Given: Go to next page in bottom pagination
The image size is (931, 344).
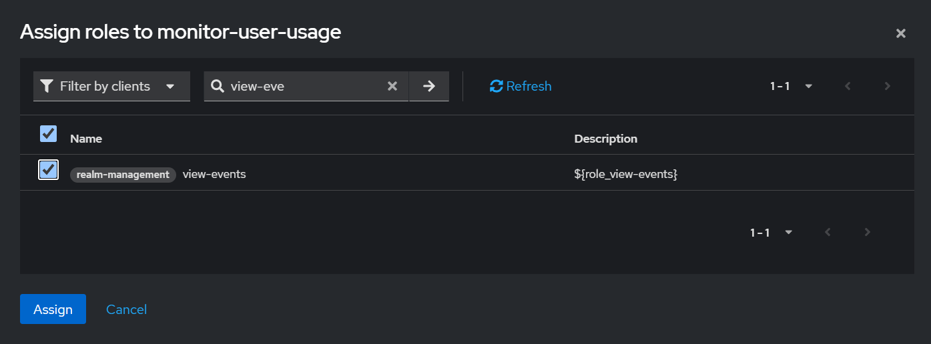Looking at the screenshot, I should [867, 233].
